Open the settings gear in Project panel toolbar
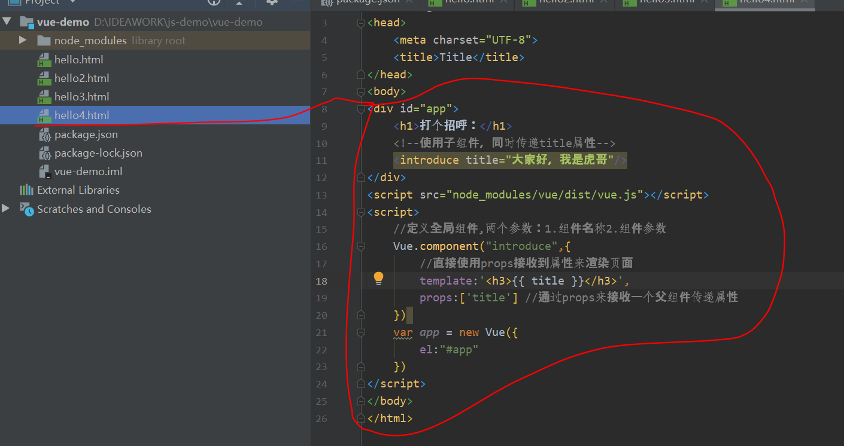The width and height of the screenshot is (844, 446). click(x=272, y=3)
